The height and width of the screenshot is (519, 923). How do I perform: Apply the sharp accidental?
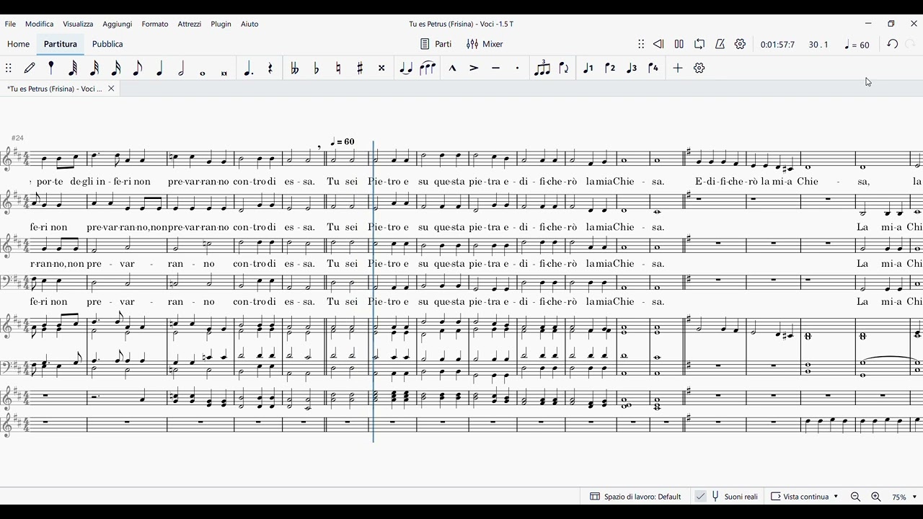tap(360, 68)
